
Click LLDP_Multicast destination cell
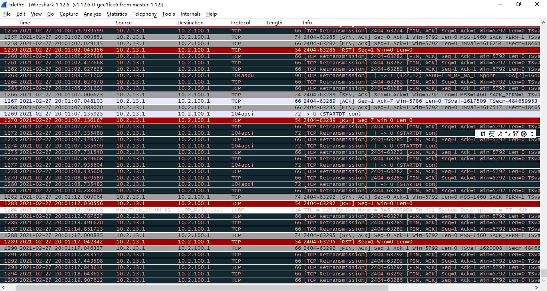tap(200, 210)
